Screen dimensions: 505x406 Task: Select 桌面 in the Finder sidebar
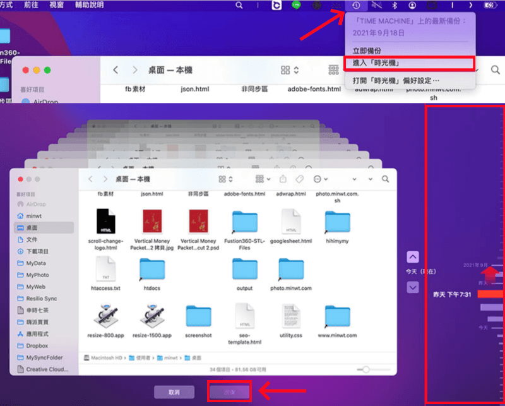(44, 227)
